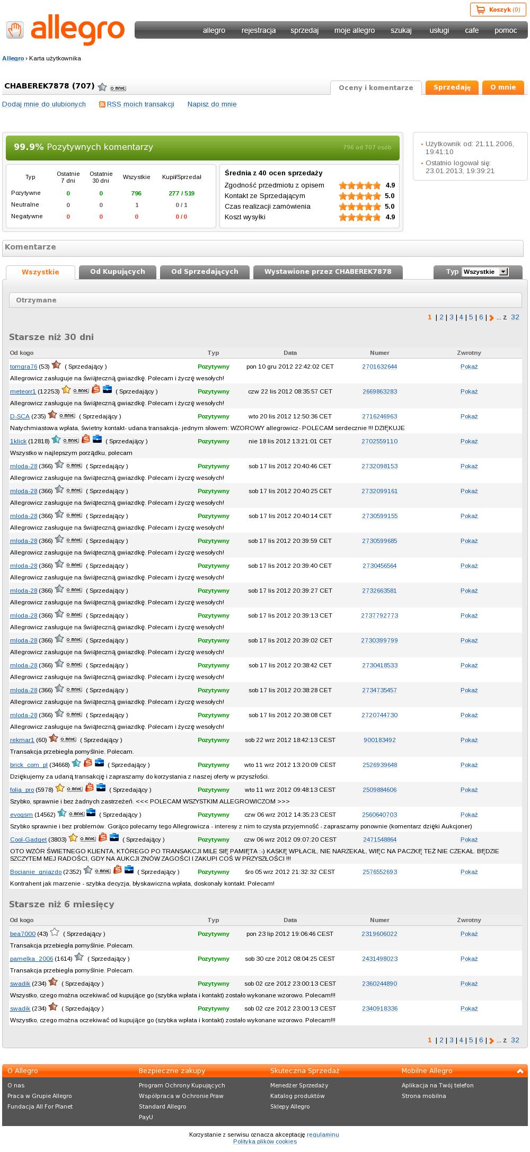
Task: Click the 'Komentarze' section header
Action: coord(263,248)
